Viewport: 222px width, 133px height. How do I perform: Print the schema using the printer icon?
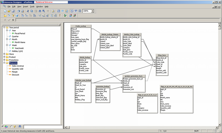tap(19, 11)
